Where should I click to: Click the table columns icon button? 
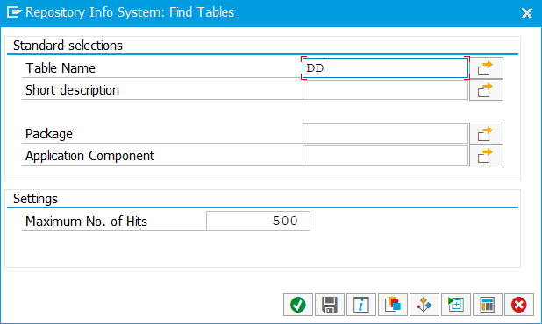[x=488, y=305]
